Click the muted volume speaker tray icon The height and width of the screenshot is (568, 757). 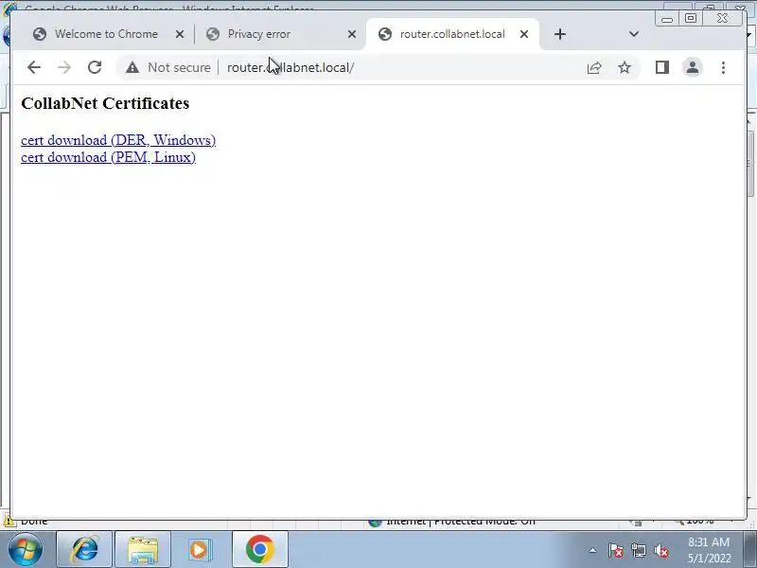pyautogui.click(x=661, y=550)
